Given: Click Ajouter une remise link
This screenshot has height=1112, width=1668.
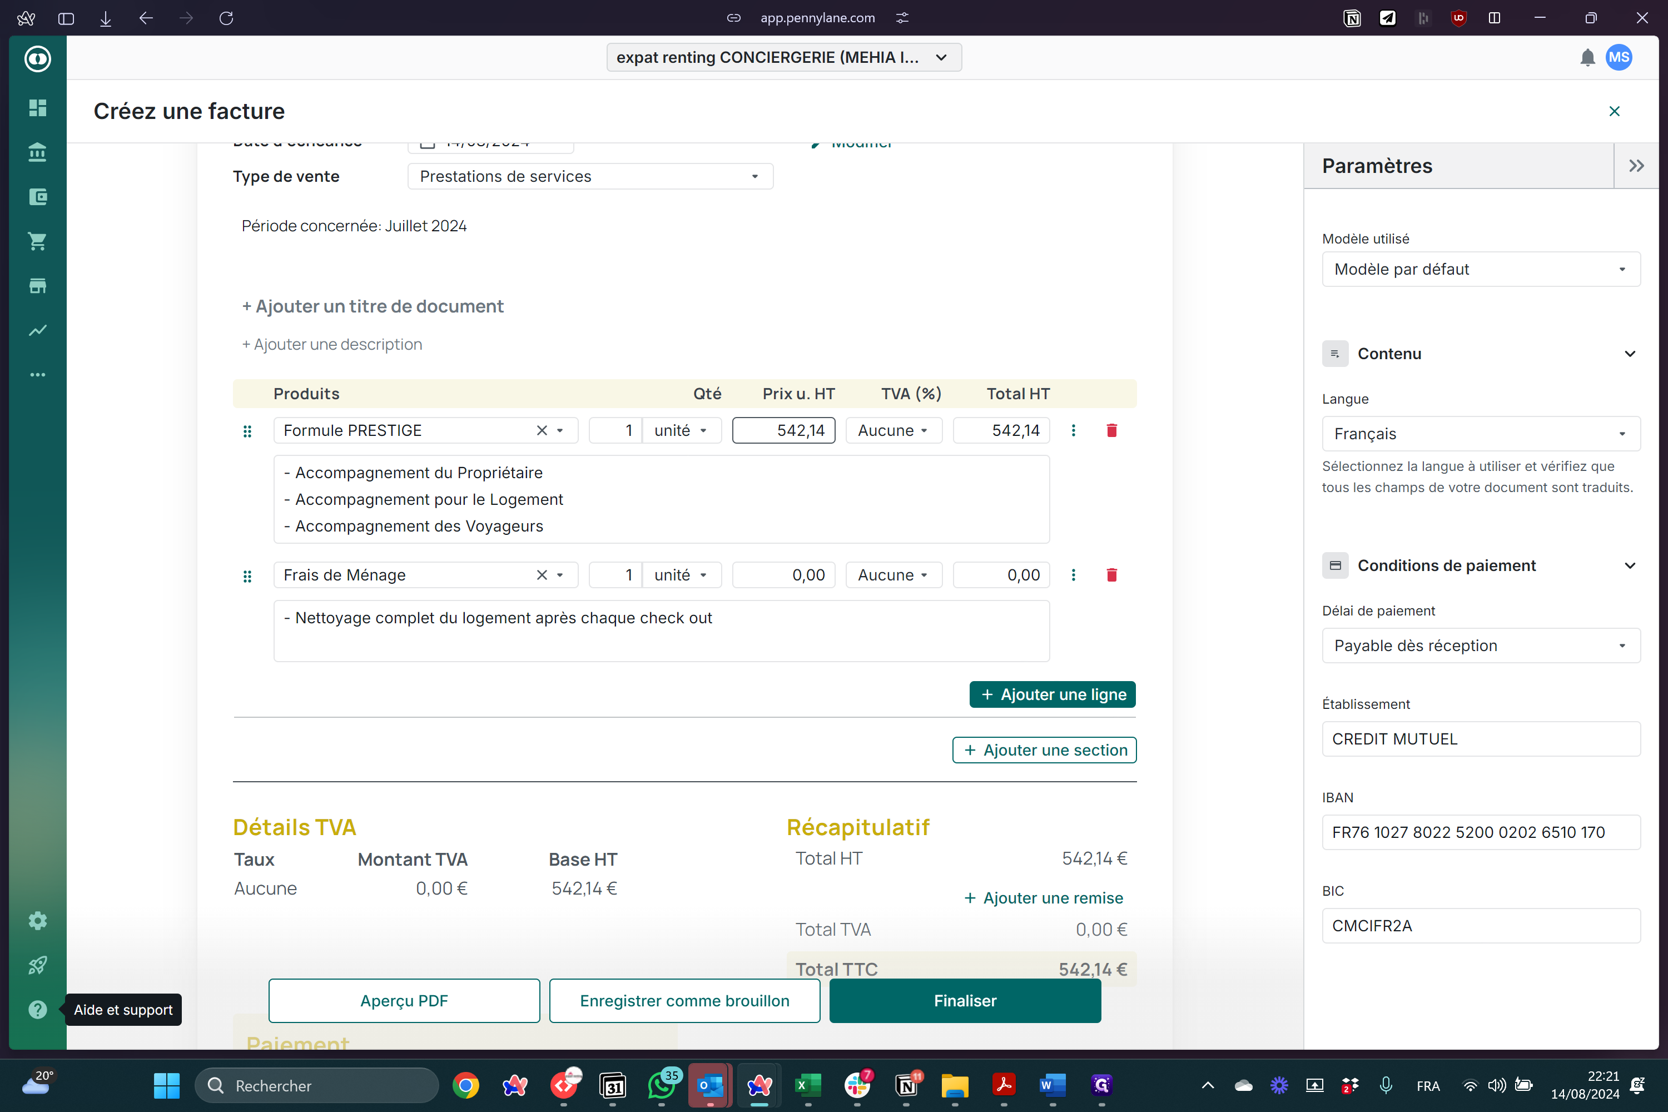Looking at the screenshot, I should (1044, 898).
